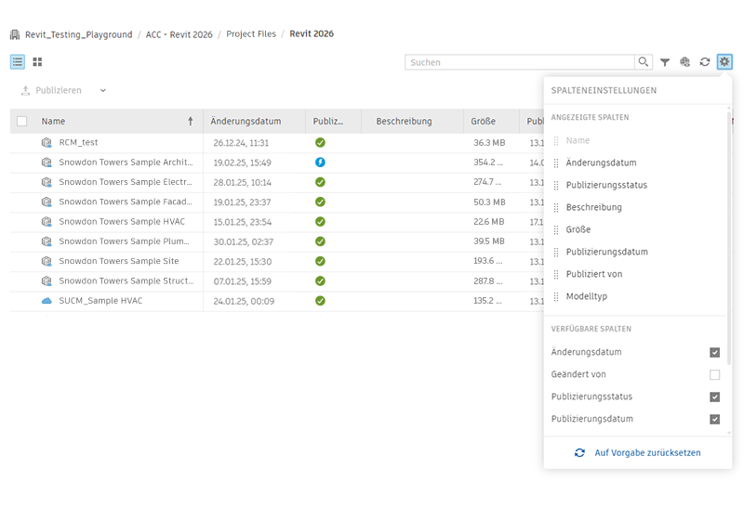Click the globe icon in toolbar
Viewport: 744px width, 508px height.
[684, 62]
